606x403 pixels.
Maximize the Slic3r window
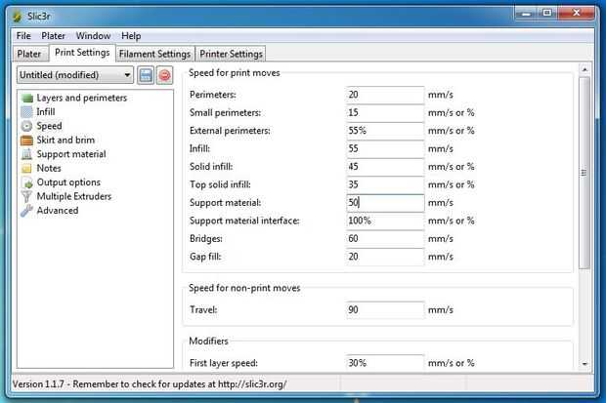pyautogui.click(x=547, y=14)
